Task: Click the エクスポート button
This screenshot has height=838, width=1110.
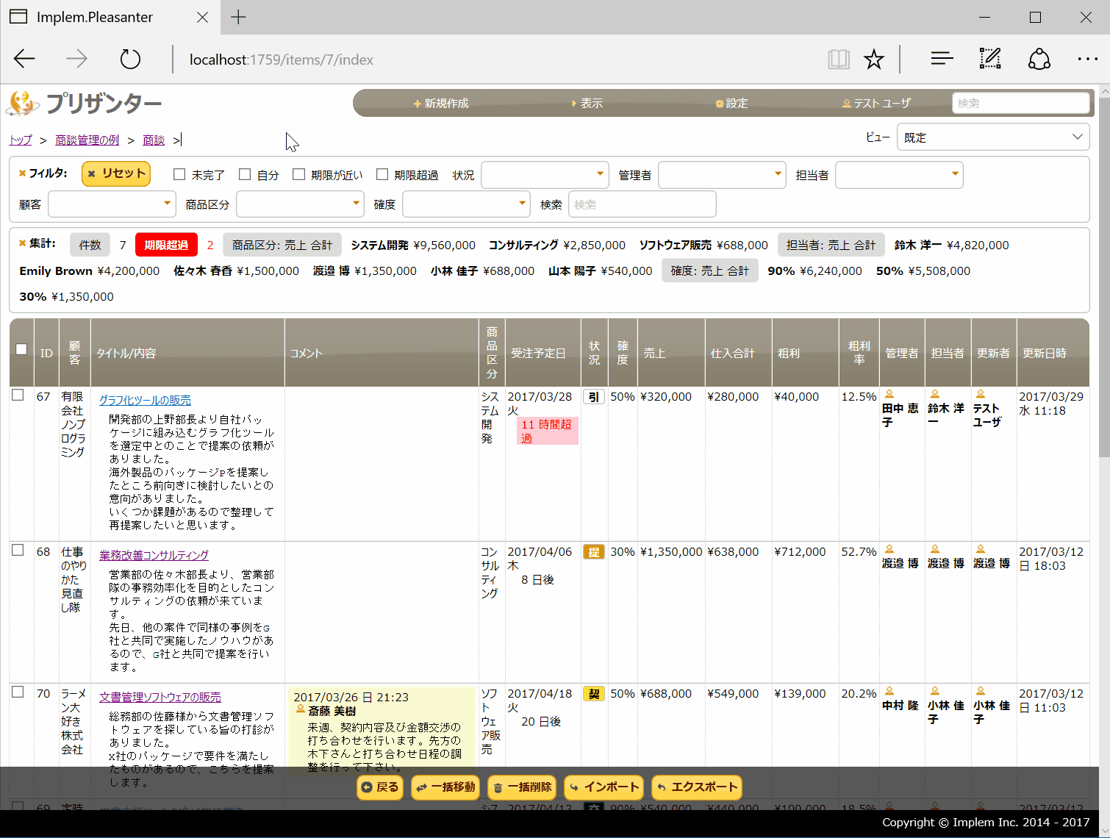Action: (697, 787)
